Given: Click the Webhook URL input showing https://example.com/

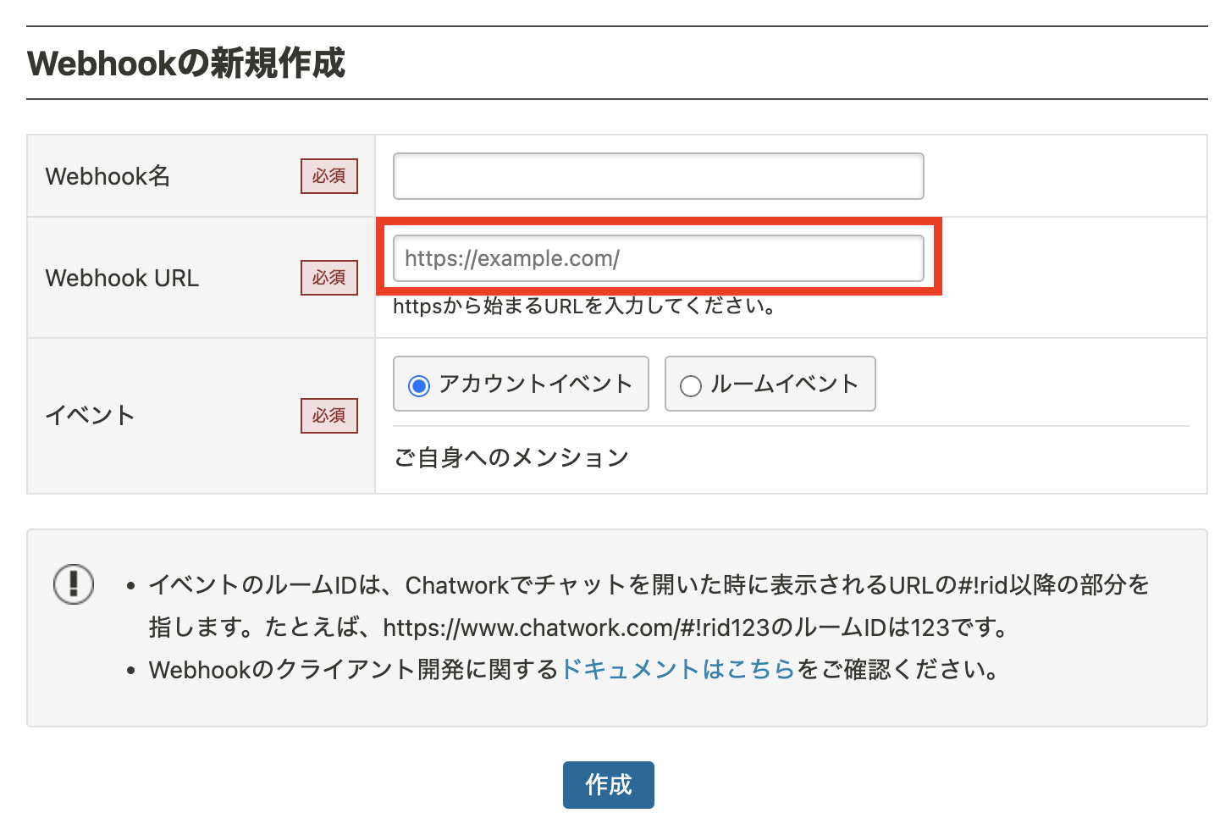Looking at the screenshot, I should click(658, 258).
